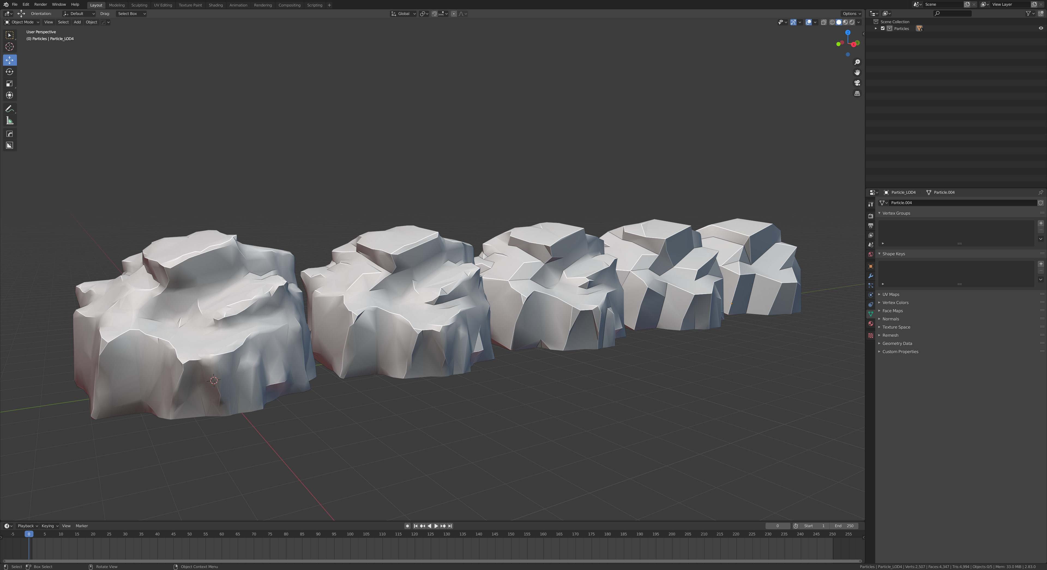Pick the Transform tool
Image resolution: width=1047 pixels, height=570 pixels.
(x=10, y=95)
